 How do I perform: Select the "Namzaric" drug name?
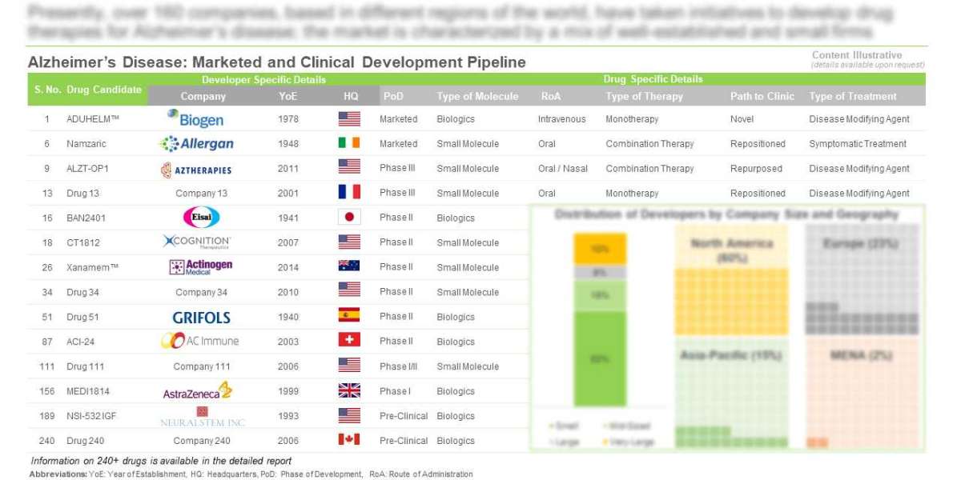pos(86,144)
